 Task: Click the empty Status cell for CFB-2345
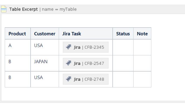coord(123,47)
